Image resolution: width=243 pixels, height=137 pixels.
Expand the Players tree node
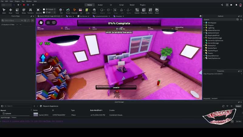204,25
